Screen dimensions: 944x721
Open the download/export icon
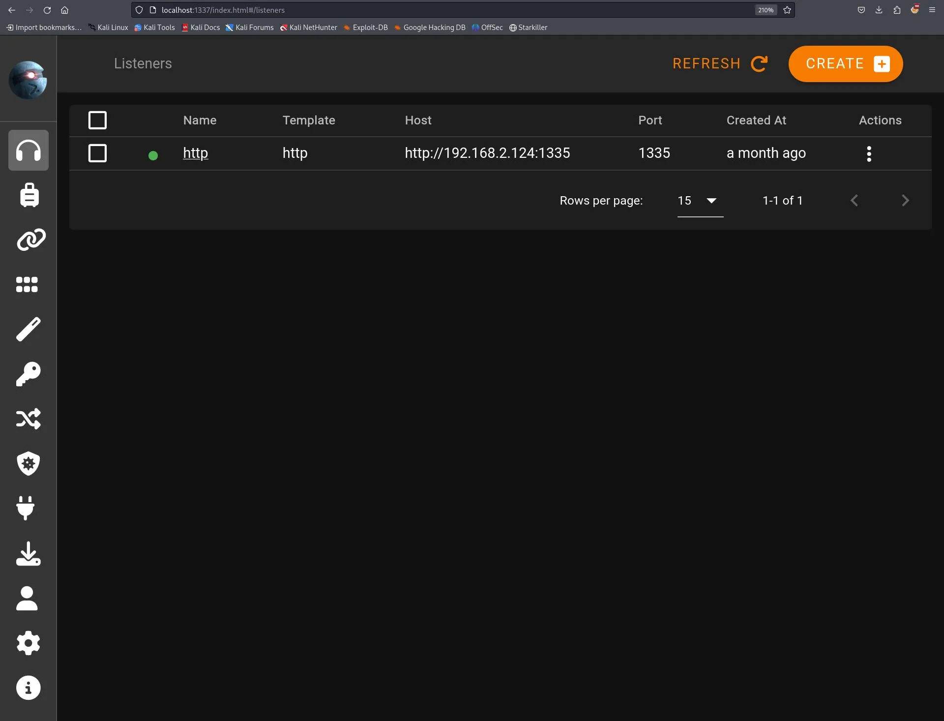[x=28, y=554]
